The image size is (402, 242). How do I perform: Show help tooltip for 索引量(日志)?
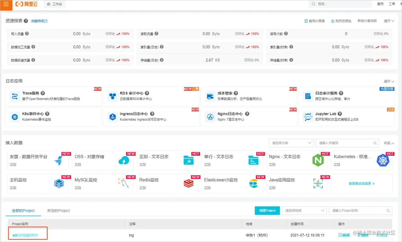click(x=162, y=47)
